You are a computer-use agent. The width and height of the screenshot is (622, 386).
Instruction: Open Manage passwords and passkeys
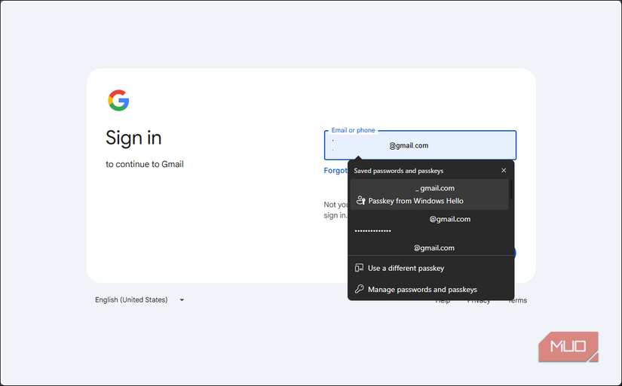pos(430,290)
